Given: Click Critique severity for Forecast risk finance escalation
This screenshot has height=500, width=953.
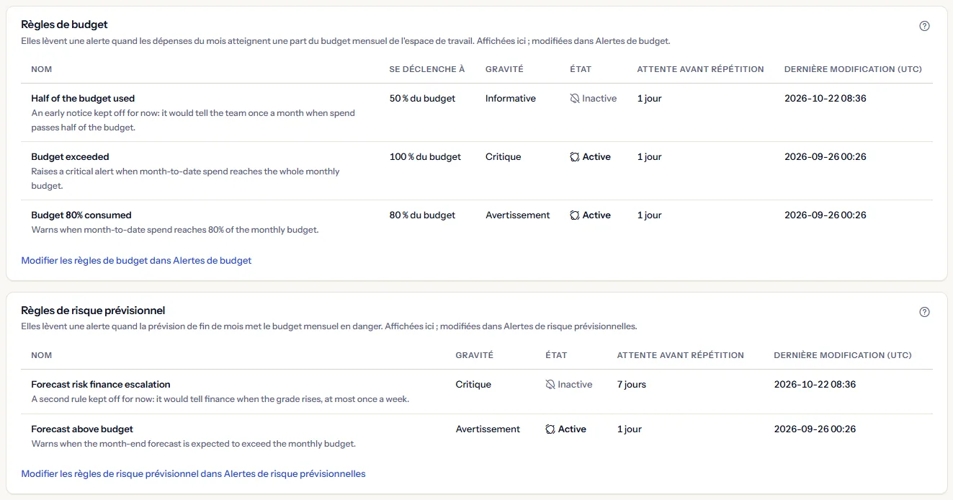Looking at the screenshot, I should [x=473, y=385].
